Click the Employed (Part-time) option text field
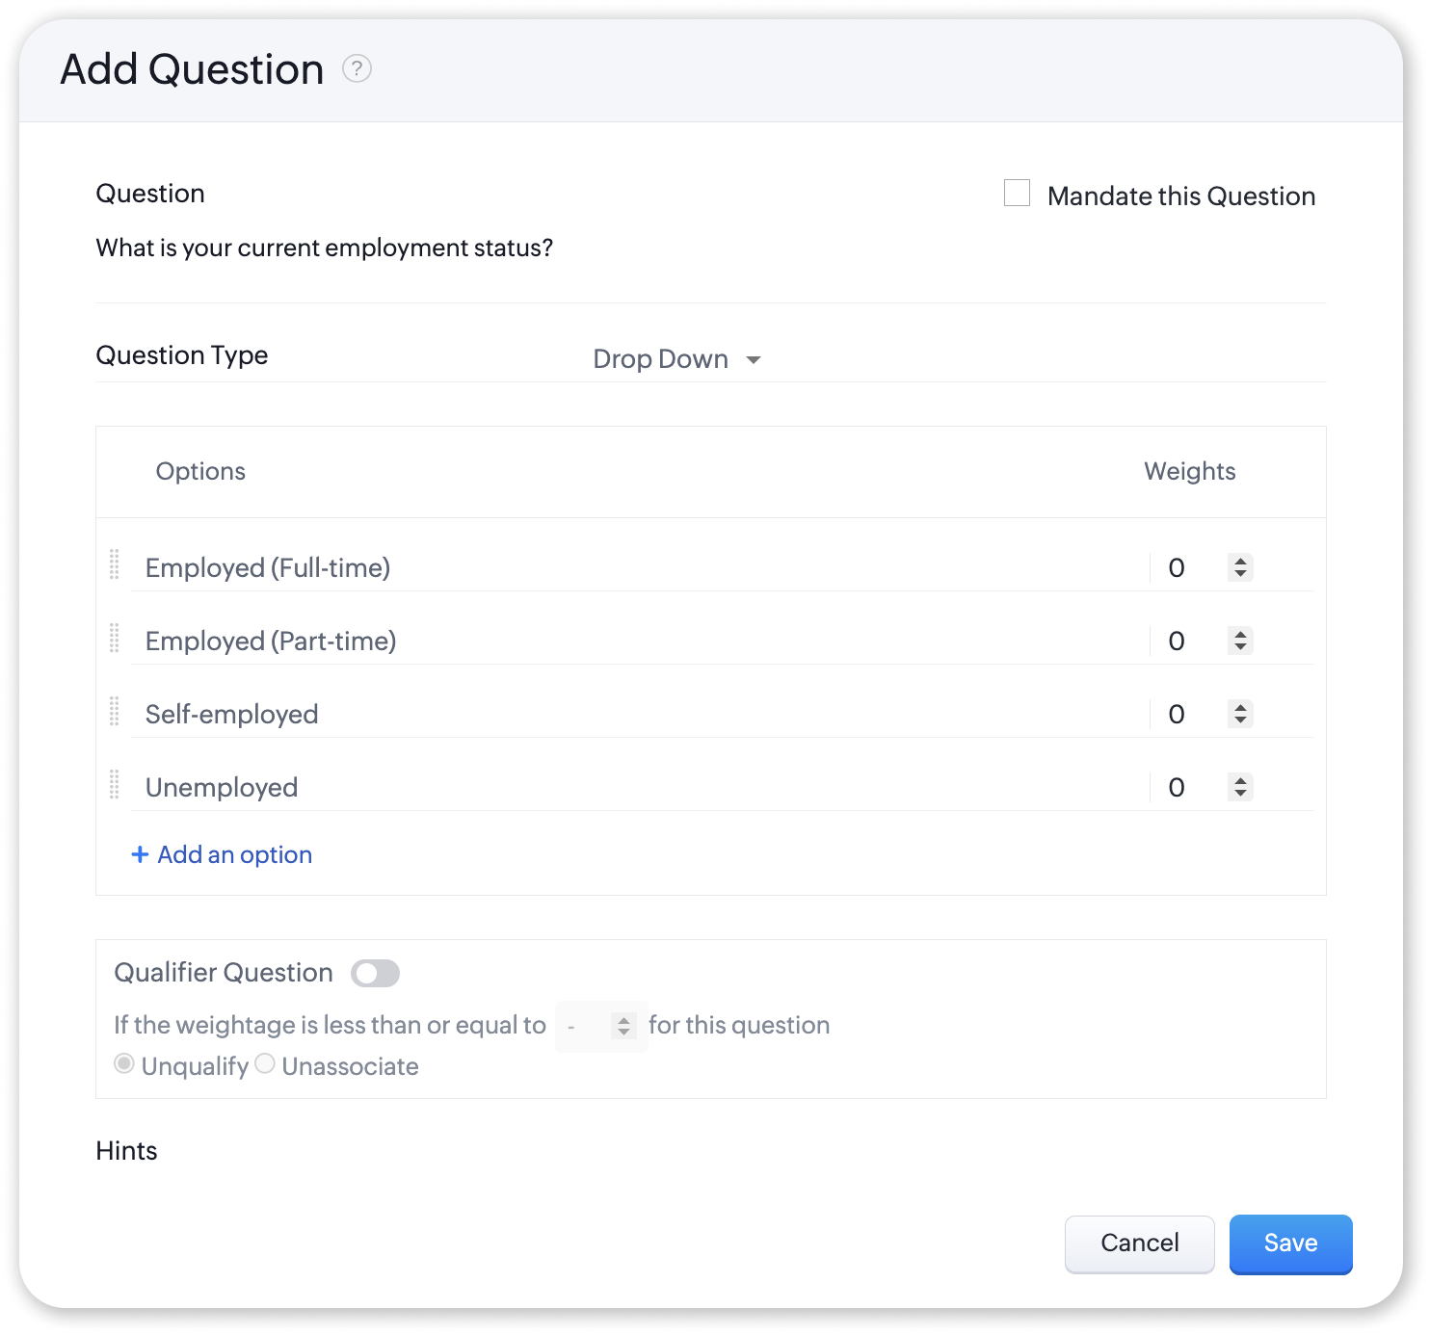1430x1335 pixels. pyautogui.click(x=636, y=641)
